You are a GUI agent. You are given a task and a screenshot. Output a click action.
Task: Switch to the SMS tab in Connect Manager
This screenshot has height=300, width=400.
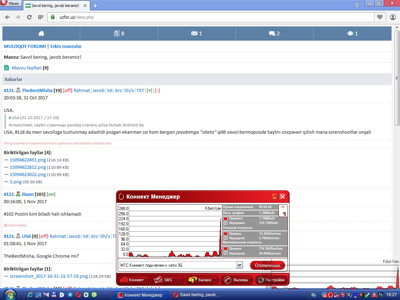pyautogui.click(x=164, y=280)
